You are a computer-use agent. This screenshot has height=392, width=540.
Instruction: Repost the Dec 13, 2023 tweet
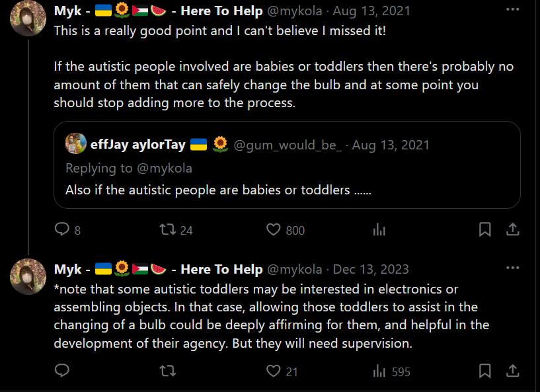pyautogui.click(x=168, y=371)
